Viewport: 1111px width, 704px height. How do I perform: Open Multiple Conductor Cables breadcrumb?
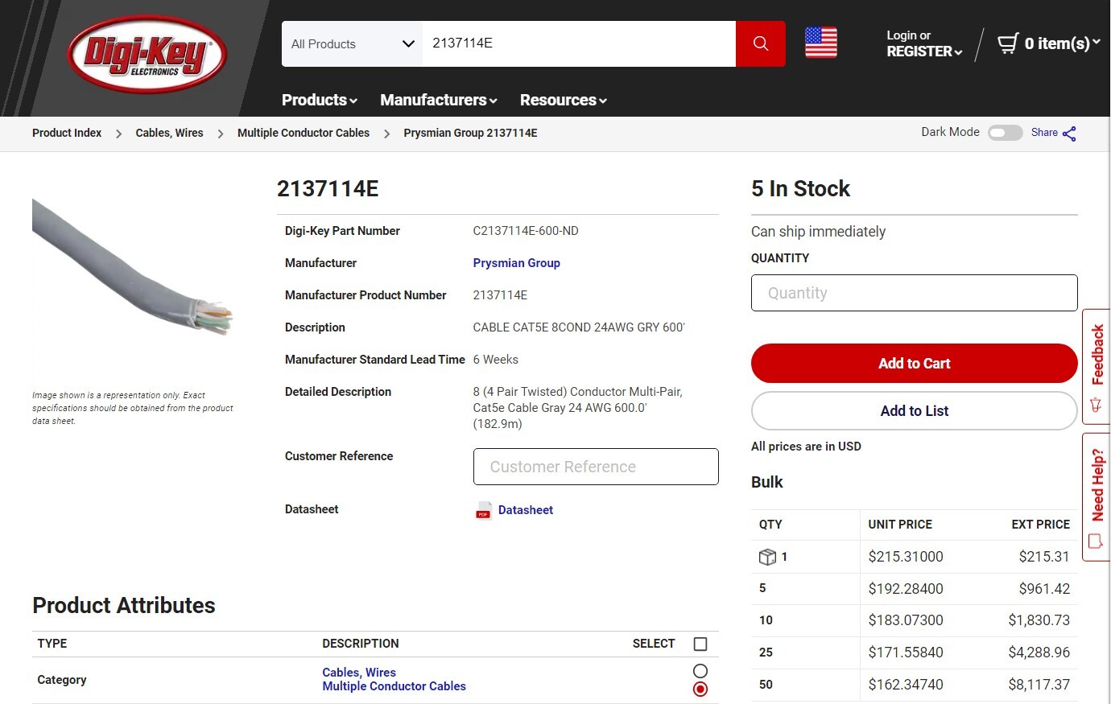coord(304,133)
